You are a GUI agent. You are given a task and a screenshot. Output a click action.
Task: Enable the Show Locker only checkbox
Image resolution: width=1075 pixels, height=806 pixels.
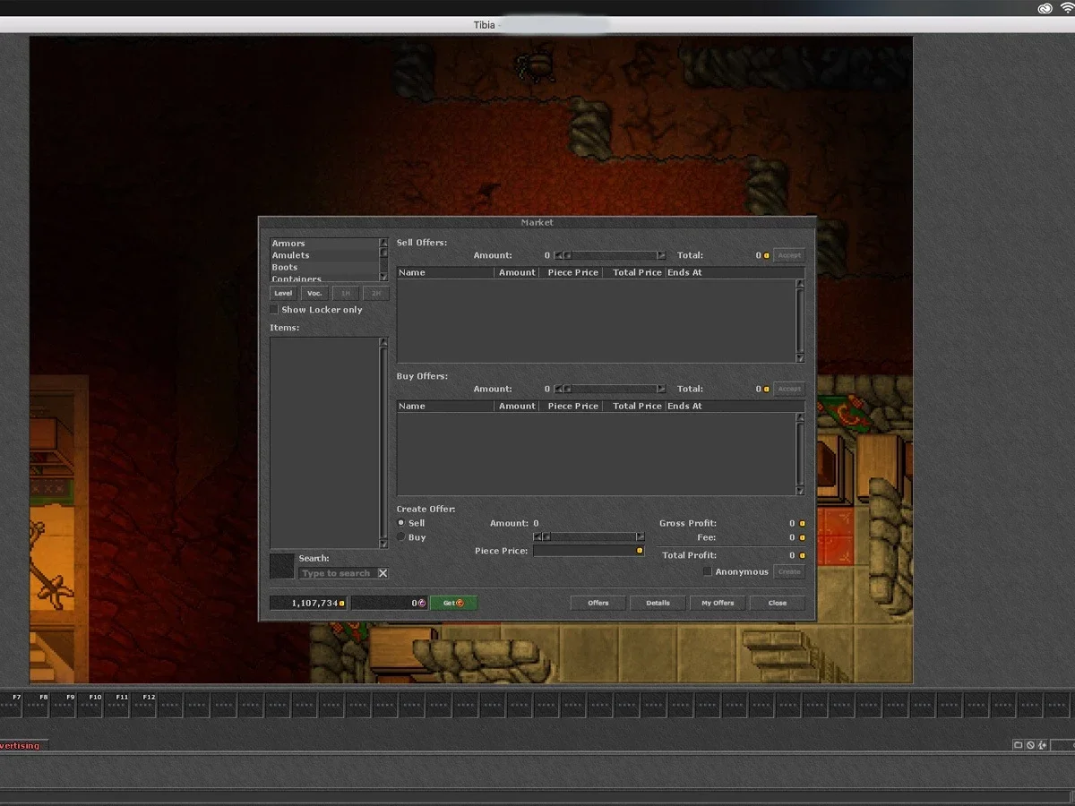click(274, 310)
